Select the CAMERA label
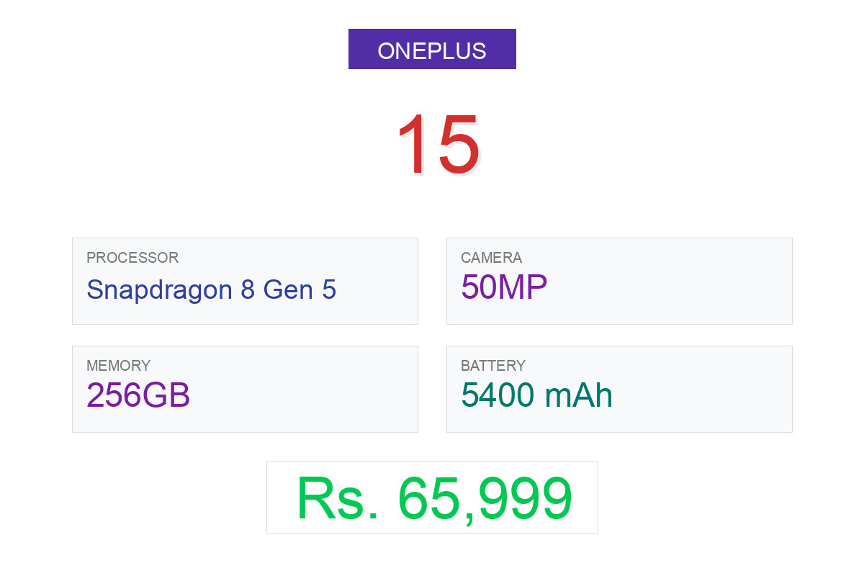 [x=491, y=258]
